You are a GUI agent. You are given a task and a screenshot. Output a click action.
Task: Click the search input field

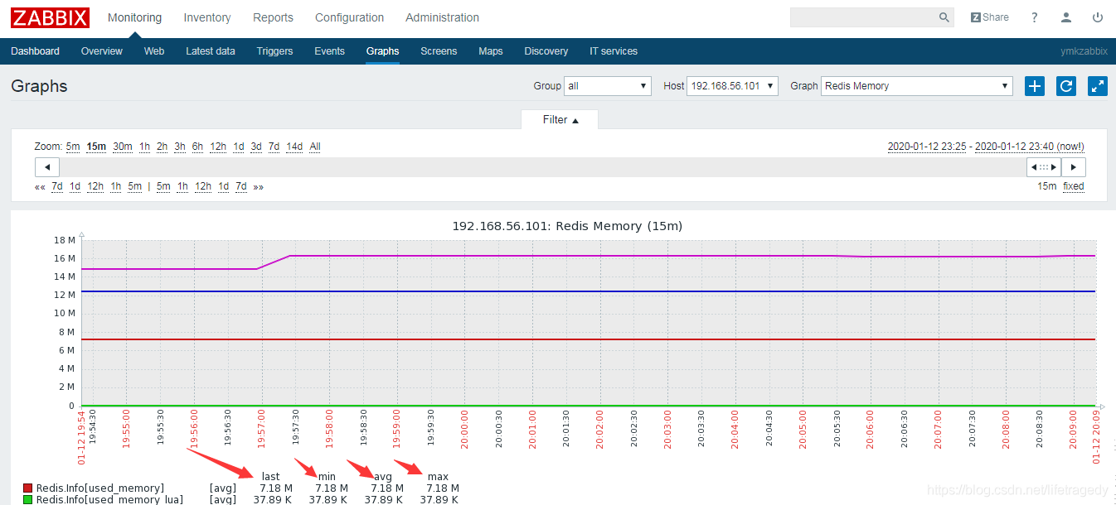click(x=863, y=17)
